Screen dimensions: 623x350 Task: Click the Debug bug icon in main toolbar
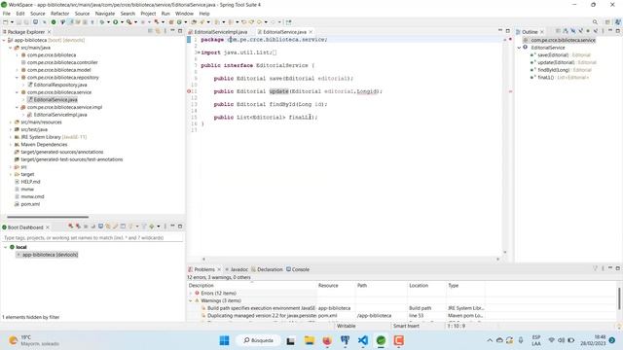pyautogui.click(x=101, y=22)
